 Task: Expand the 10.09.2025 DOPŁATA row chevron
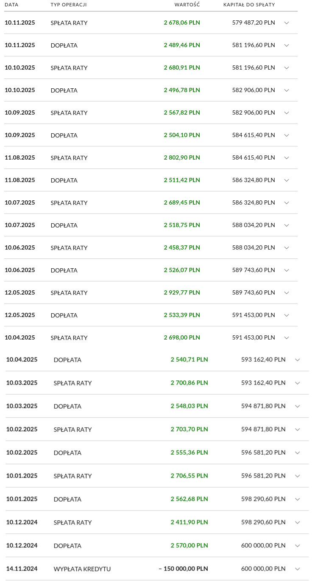tap(286, 135)
